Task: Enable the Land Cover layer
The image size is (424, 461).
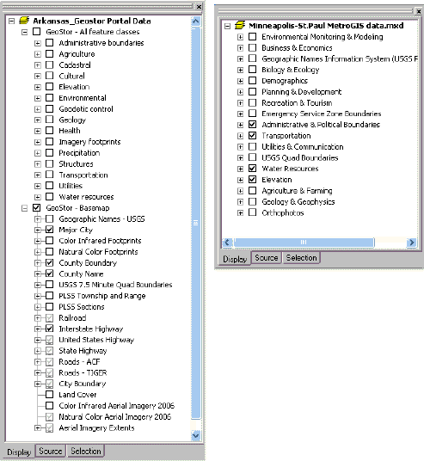Action: [x=49, y=394]
